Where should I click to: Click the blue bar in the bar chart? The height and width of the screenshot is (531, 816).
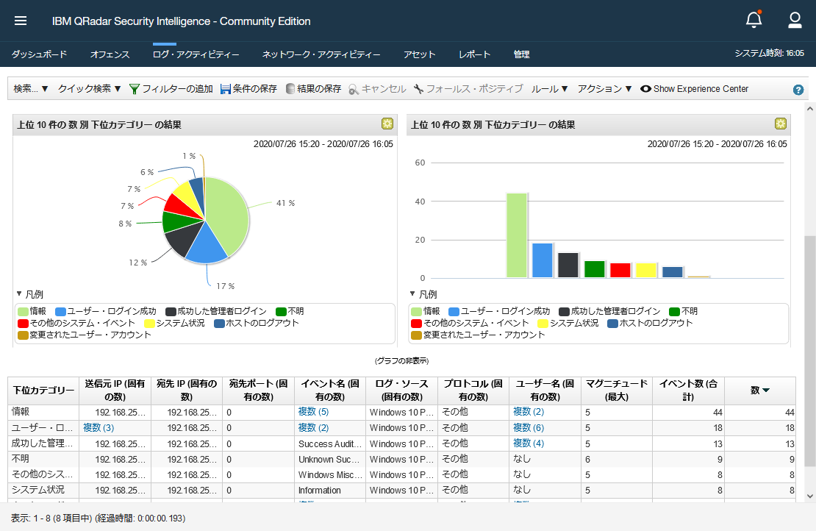click(x=543, y=260)
